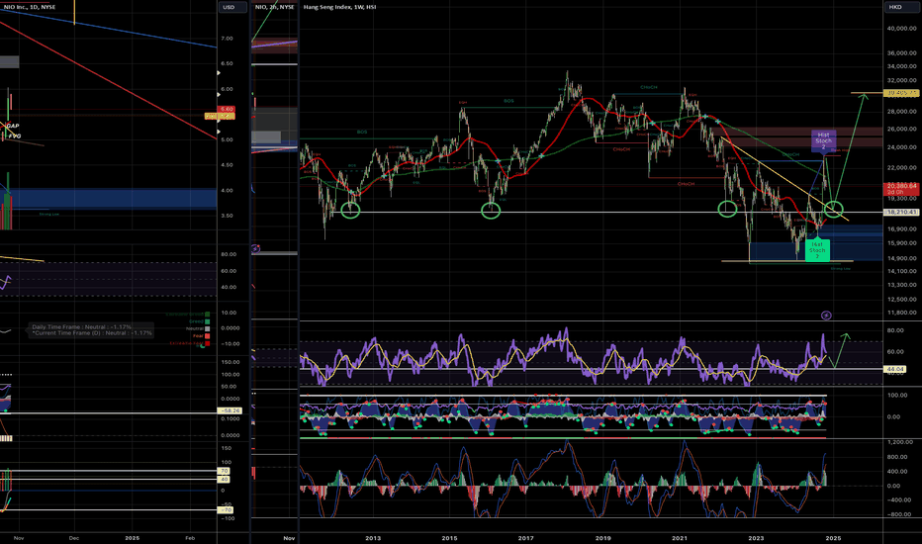The image size is (922, 544).
Task: Click the red 5.60 price label on NIO chart
Action: tap(226, 110)
